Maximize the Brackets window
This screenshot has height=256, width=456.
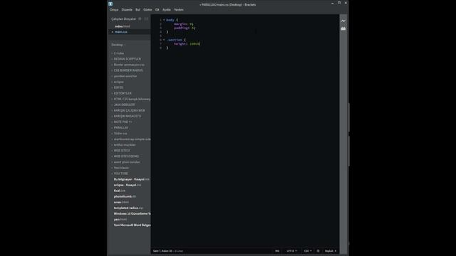point(339,3)
